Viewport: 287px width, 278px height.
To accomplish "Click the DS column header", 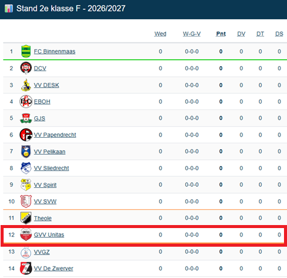I will click(279, 34).
